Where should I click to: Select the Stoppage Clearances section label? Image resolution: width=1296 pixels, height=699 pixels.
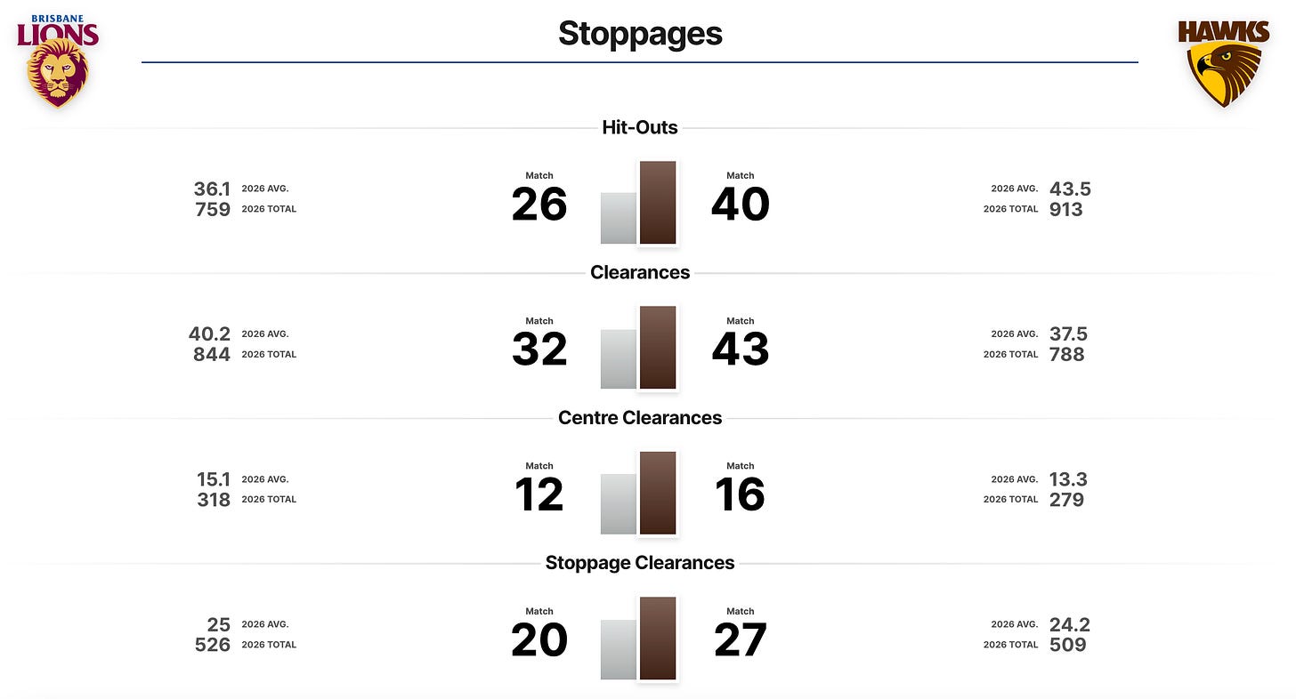tap(640, 562)
